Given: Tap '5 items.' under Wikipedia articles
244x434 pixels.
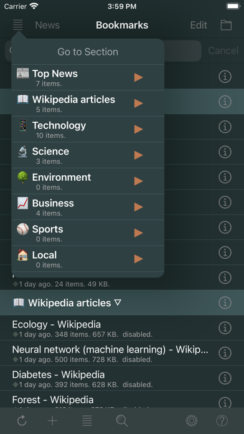Looking at the screenshot, I should (x=49, y=110).
